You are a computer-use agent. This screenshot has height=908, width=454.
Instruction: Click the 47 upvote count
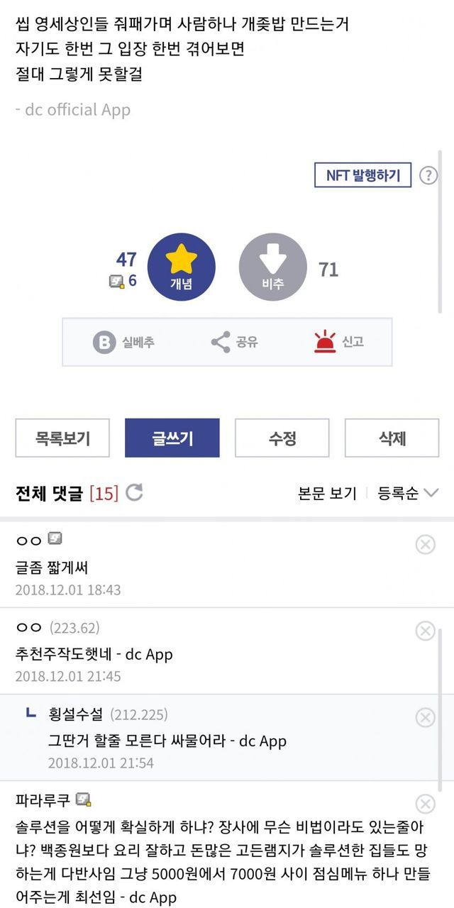coord(126,260)
